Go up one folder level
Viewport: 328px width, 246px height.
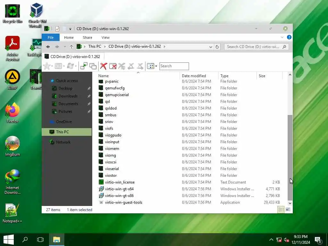[71, 47]
